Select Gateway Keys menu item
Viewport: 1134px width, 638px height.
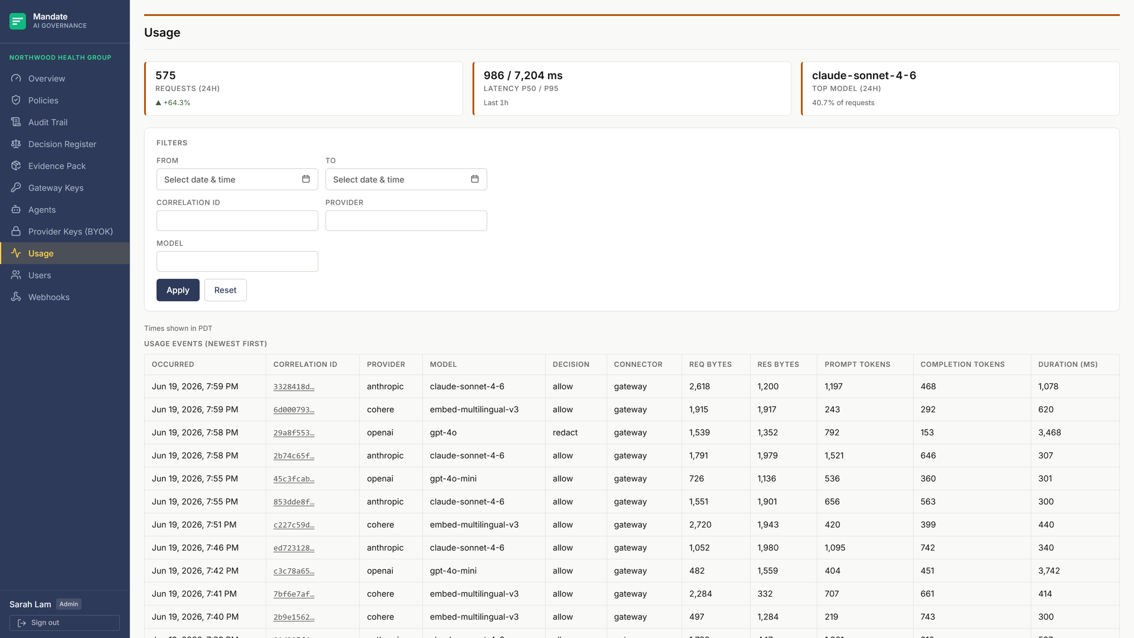[x=65, y=188]
